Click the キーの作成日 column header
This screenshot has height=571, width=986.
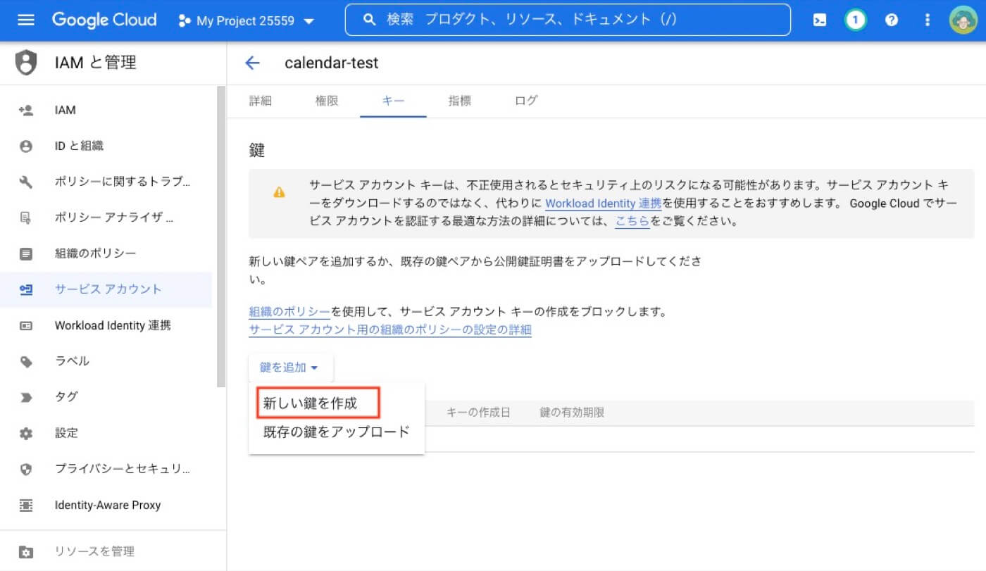[478, 413]
